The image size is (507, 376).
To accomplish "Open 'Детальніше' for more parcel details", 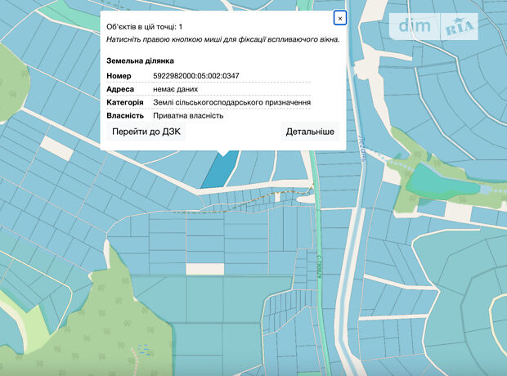I will (309, 131).
